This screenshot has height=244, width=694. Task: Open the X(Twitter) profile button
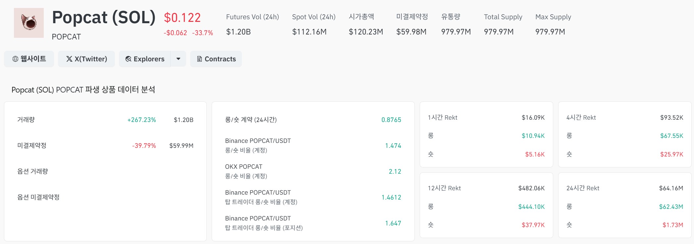tap(86, 59)
